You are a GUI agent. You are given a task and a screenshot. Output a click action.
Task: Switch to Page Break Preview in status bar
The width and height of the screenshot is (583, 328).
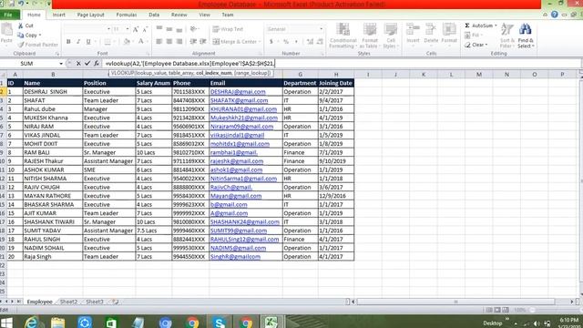click(x=506, y=310)
